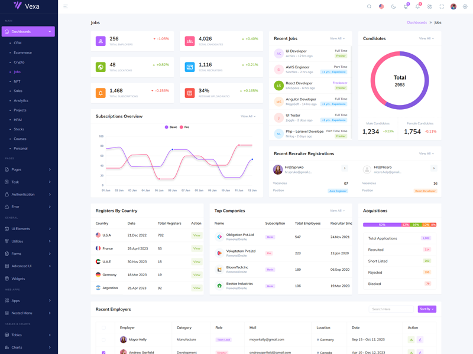This screenshot has width=473, height=354.
Task: Open View All dropdown in Candidates card
Action: point(426,38)
